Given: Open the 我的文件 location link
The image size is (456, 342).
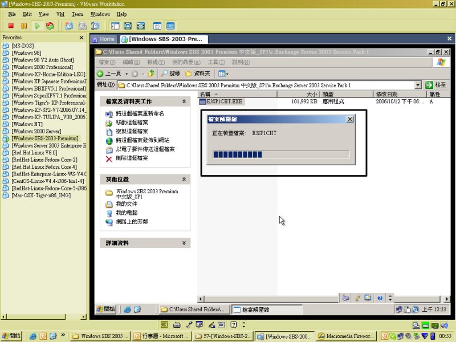Looking at the screenshot, I should click(x=127, y=204).
